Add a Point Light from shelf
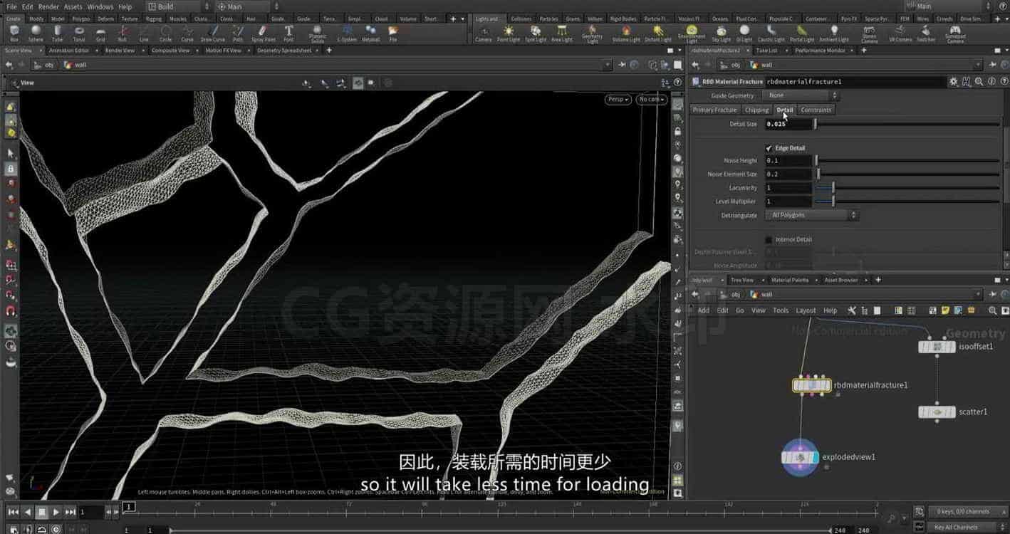This screenshot has height=534, width=1010. (508, 33)
